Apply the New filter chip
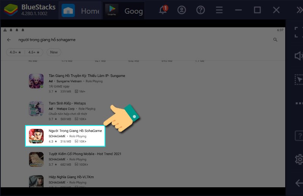This screenshot has width=303, height=196. (54, 52)
